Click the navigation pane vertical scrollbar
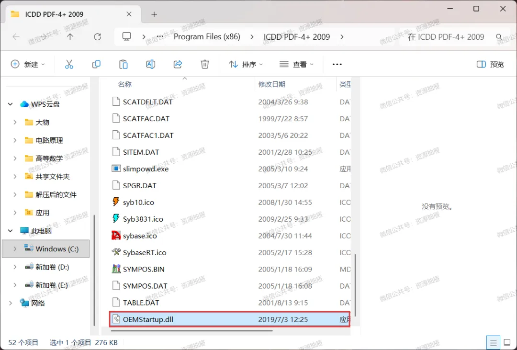Viewport: 517px width, 350px height. point(95,271)
